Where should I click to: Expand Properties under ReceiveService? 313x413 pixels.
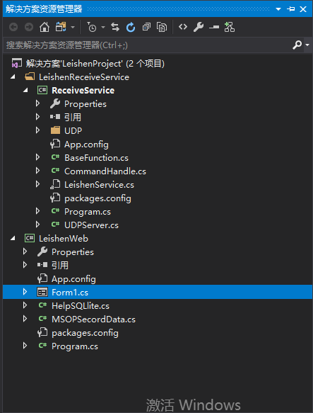pos(38,103)
